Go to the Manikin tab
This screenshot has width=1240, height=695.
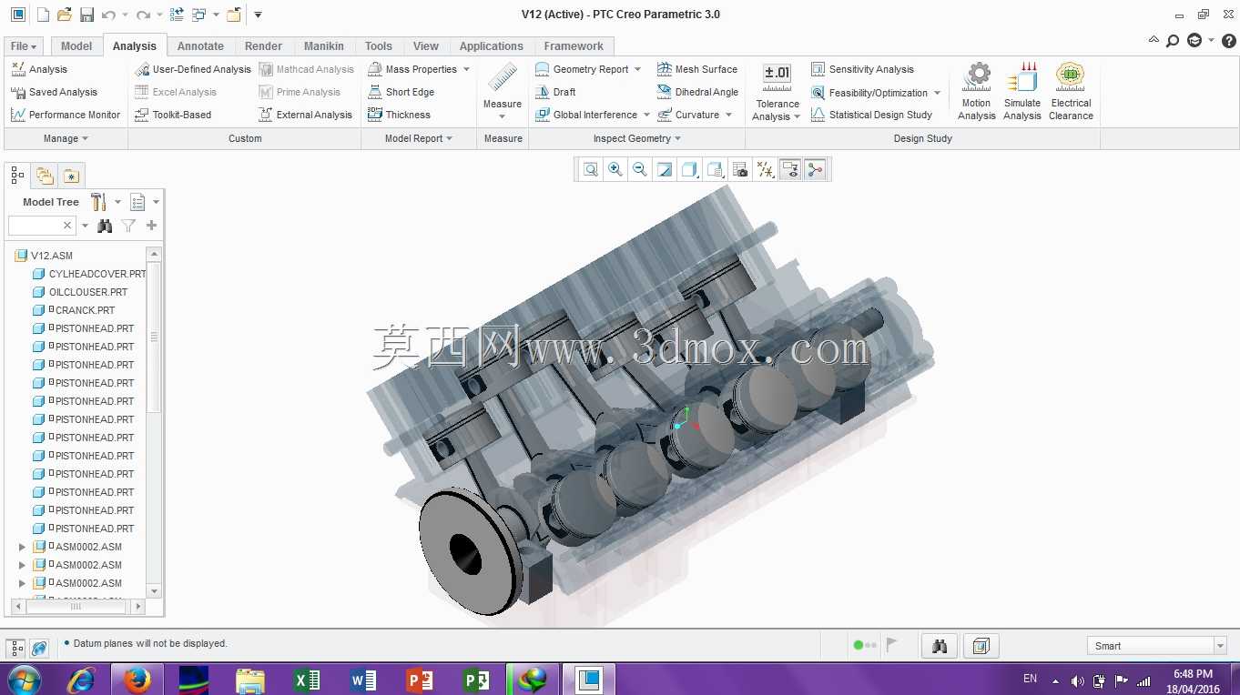324,46
